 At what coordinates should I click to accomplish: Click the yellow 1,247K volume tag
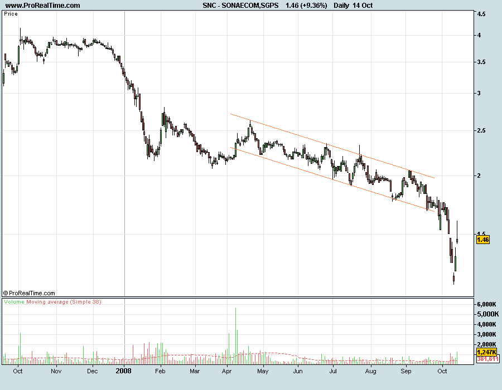[486, 352]
